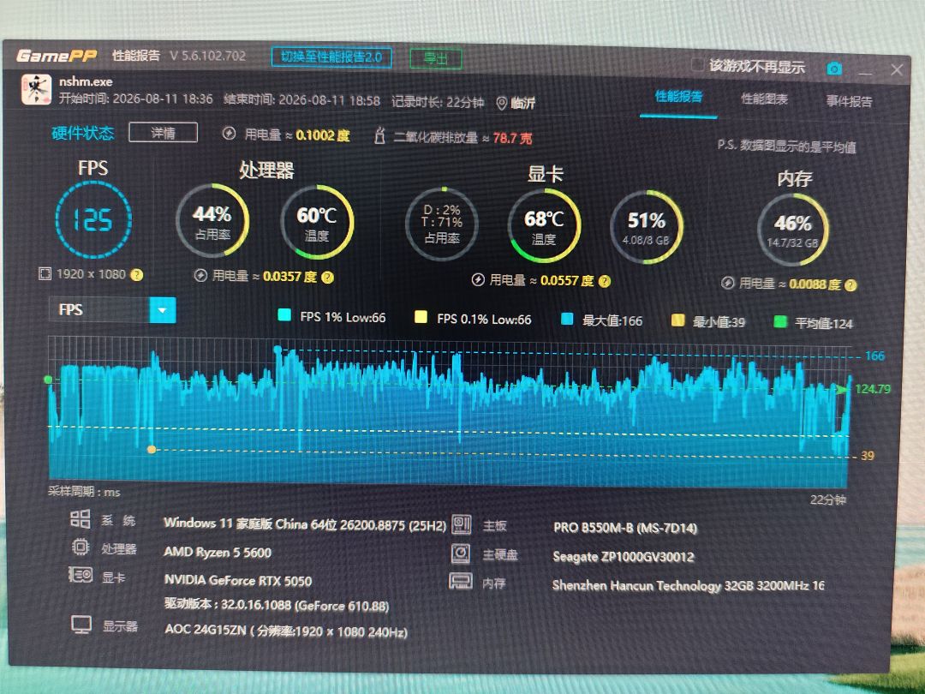Image resolution: width=925 pixels, height=694 pixels.
Task: Click the FPS 125 gauge
Action: (93, 220)
